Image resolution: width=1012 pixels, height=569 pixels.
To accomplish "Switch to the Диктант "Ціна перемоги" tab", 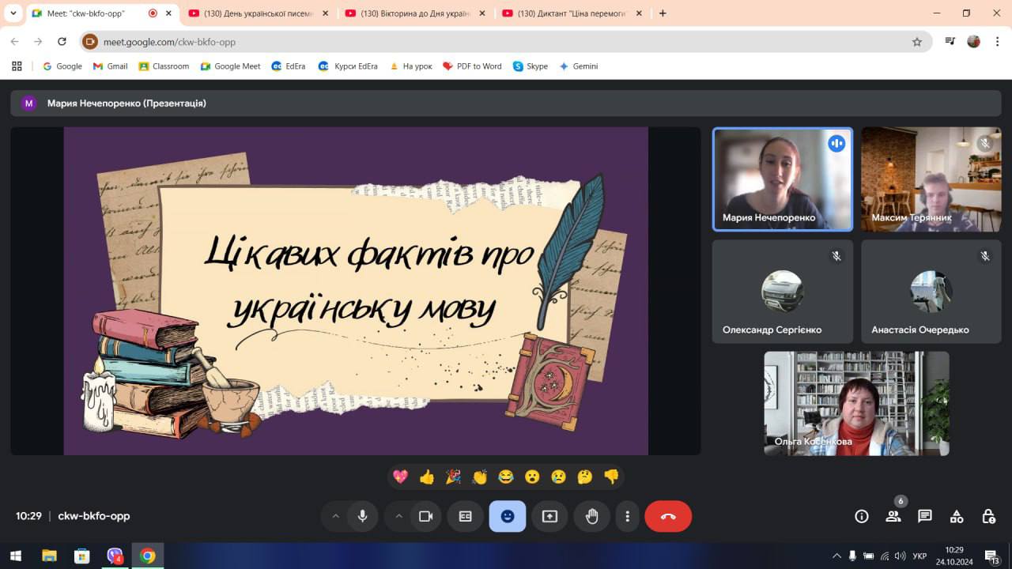I will click(x=565, y=13).
